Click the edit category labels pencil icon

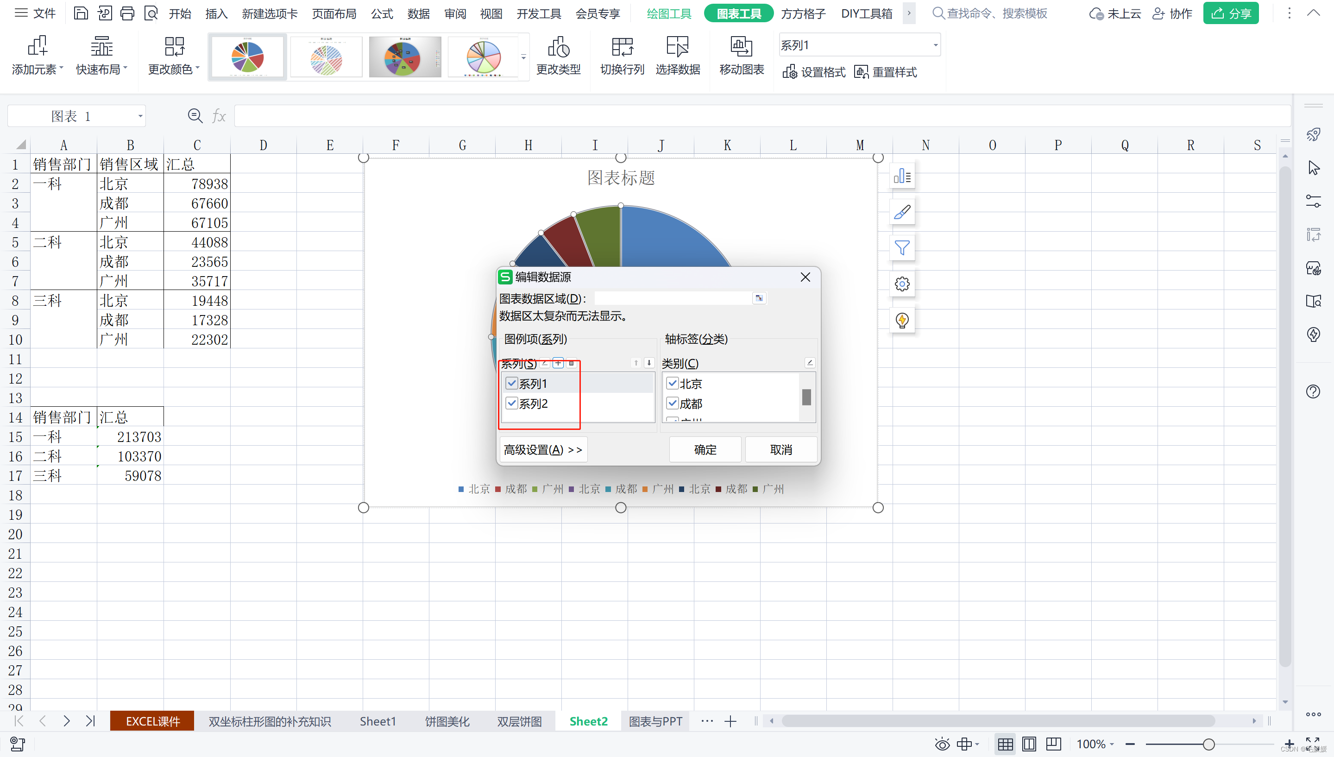(x=809, y=363)
